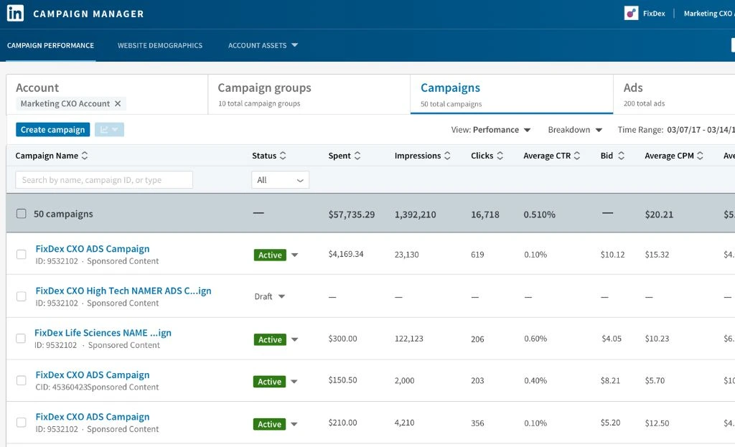Sort by Impressions column arrows
Viewport: 735px width, 447px height.
(447, 156)
